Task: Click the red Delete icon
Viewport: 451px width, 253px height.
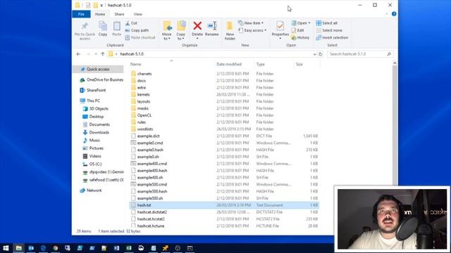Action: 197,26
